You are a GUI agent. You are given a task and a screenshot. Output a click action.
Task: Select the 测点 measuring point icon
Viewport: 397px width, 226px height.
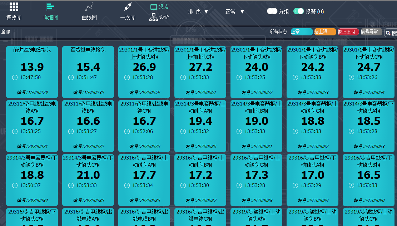tap(154, 7)
